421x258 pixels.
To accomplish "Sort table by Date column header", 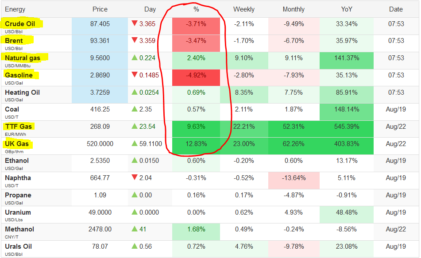I will 396,9.
